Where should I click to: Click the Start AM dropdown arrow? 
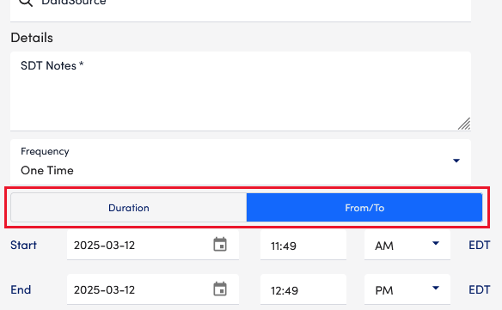(436, 244)
